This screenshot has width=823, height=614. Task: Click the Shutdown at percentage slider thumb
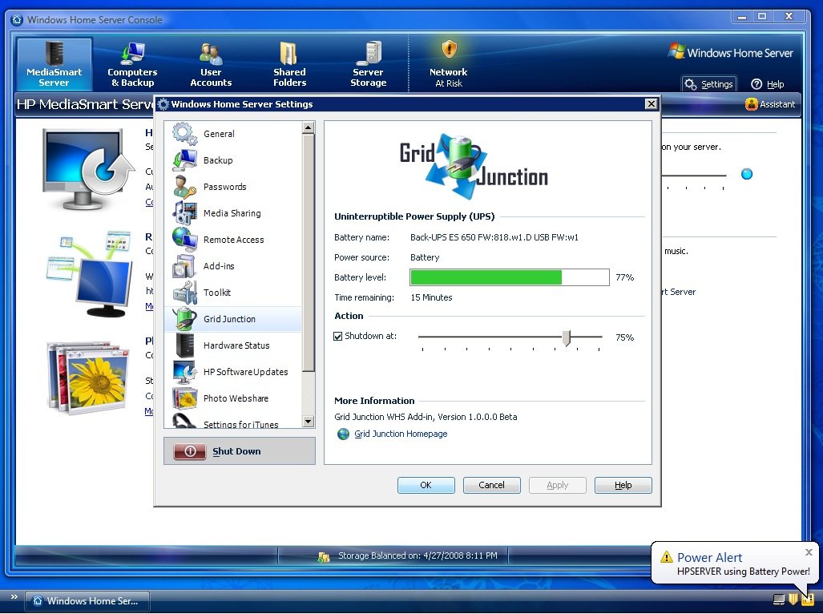click(x=567, y=338)
